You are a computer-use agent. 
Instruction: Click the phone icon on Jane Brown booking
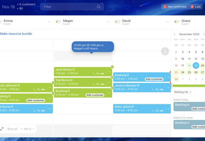pos(94,73)
